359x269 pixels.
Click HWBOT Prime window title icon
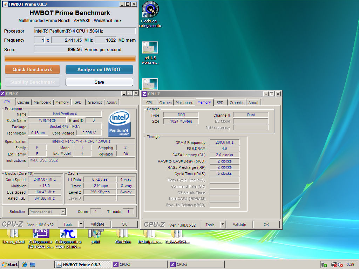pyautogui.click(x=5, y=4)
